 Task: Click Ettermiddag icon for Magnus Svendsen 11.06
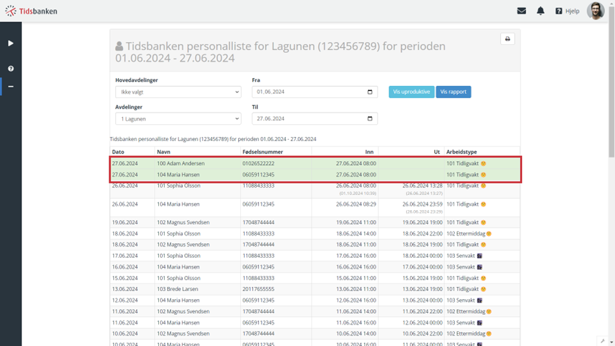pyautogui.click(x=489, y=312)
